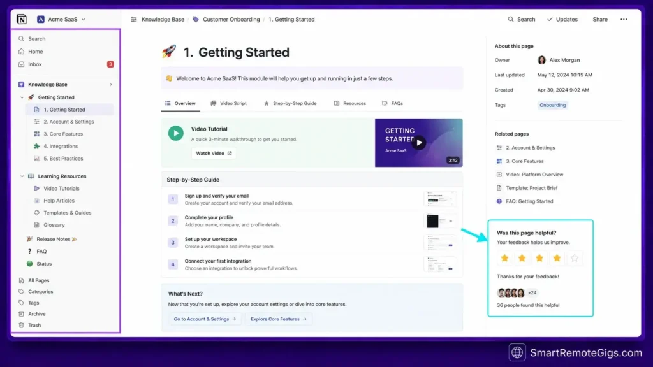Click the Onboarding tag
Viewport: 653px width, 367px height.
coord(553,105)
